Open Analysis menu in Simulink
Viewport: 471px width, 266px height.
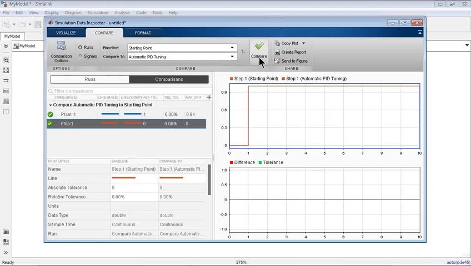[122, 13]
